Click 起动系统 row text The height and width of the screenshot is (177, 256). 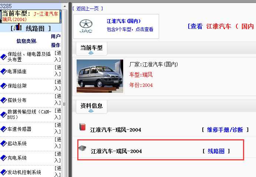coord(17,143)
